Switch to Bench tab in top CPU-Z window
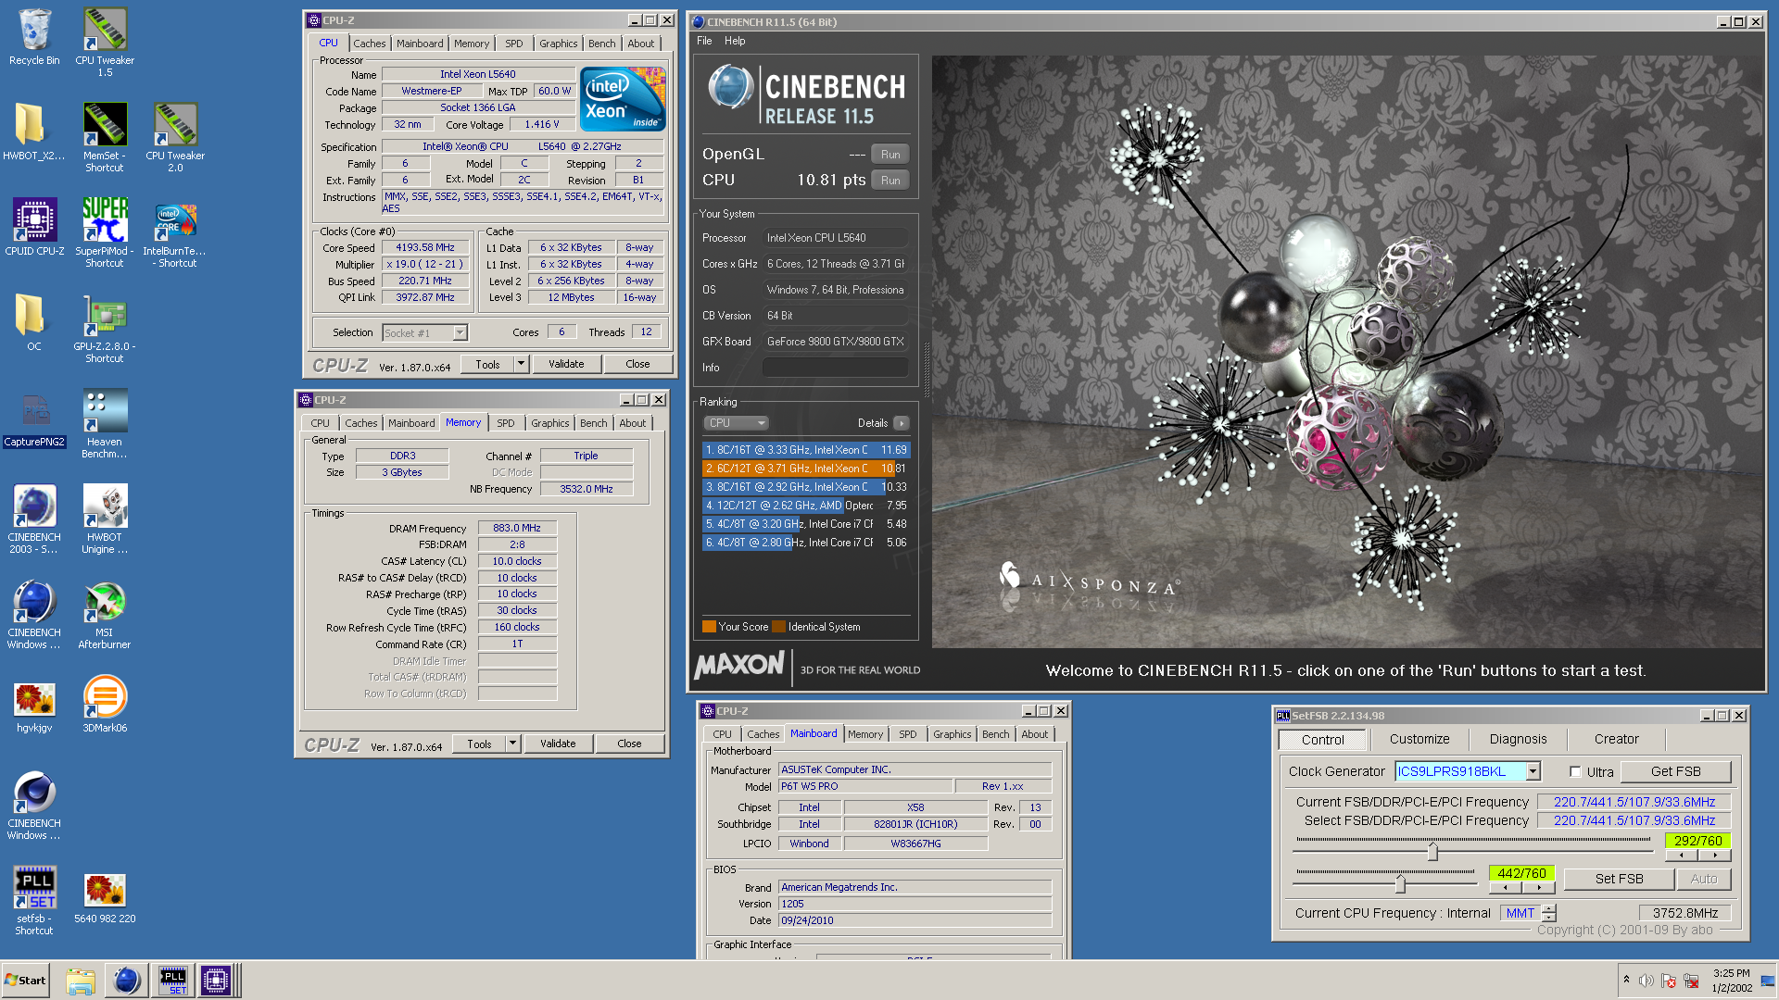Screen dimensions: 1779x1000 (x=601, y=44)
